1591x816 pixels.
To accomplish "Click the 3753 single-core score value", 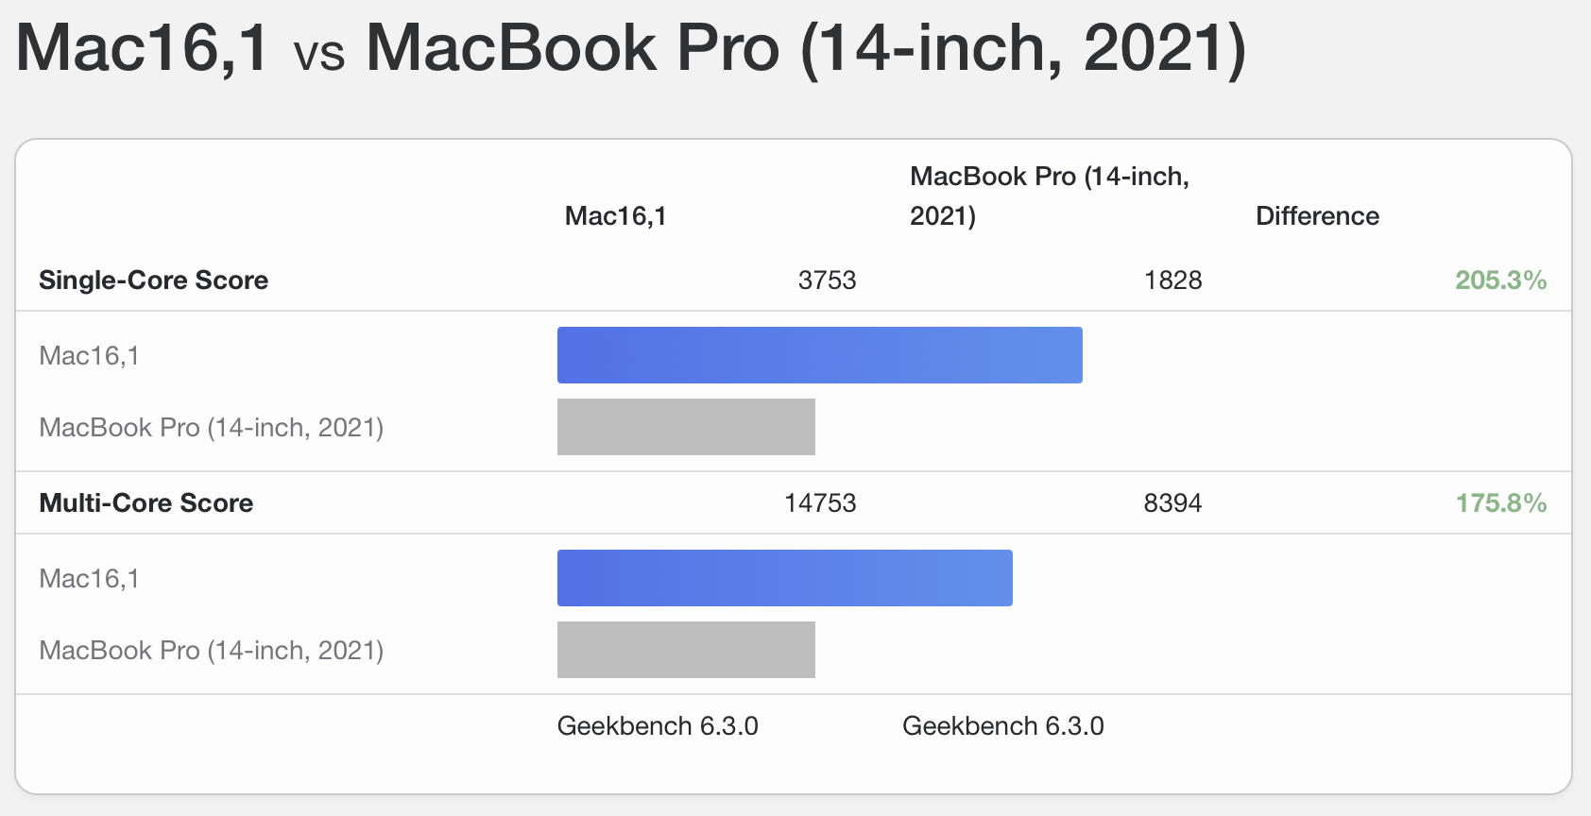I will pyautogui.click(x=827, y=280).
